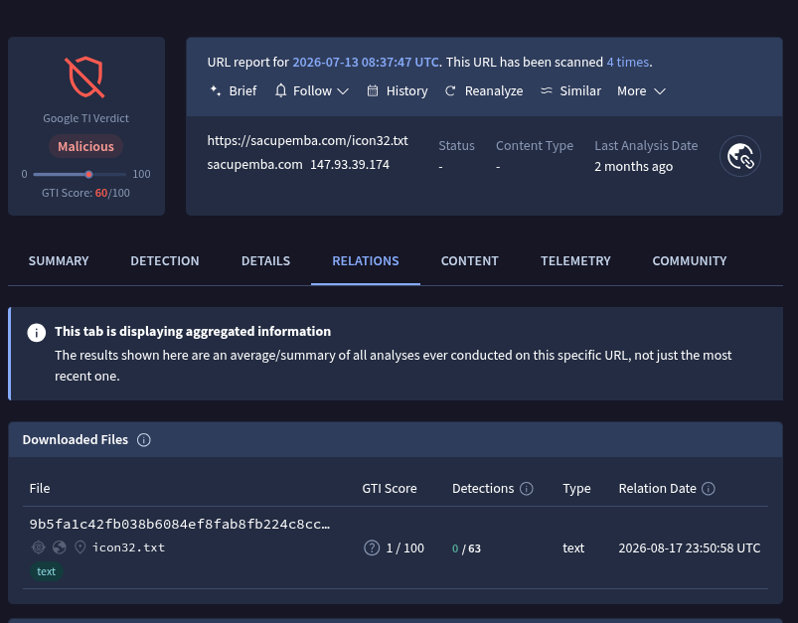798x623 pixels.
Task: Click the icon32.txt file name
Action: 128,547
